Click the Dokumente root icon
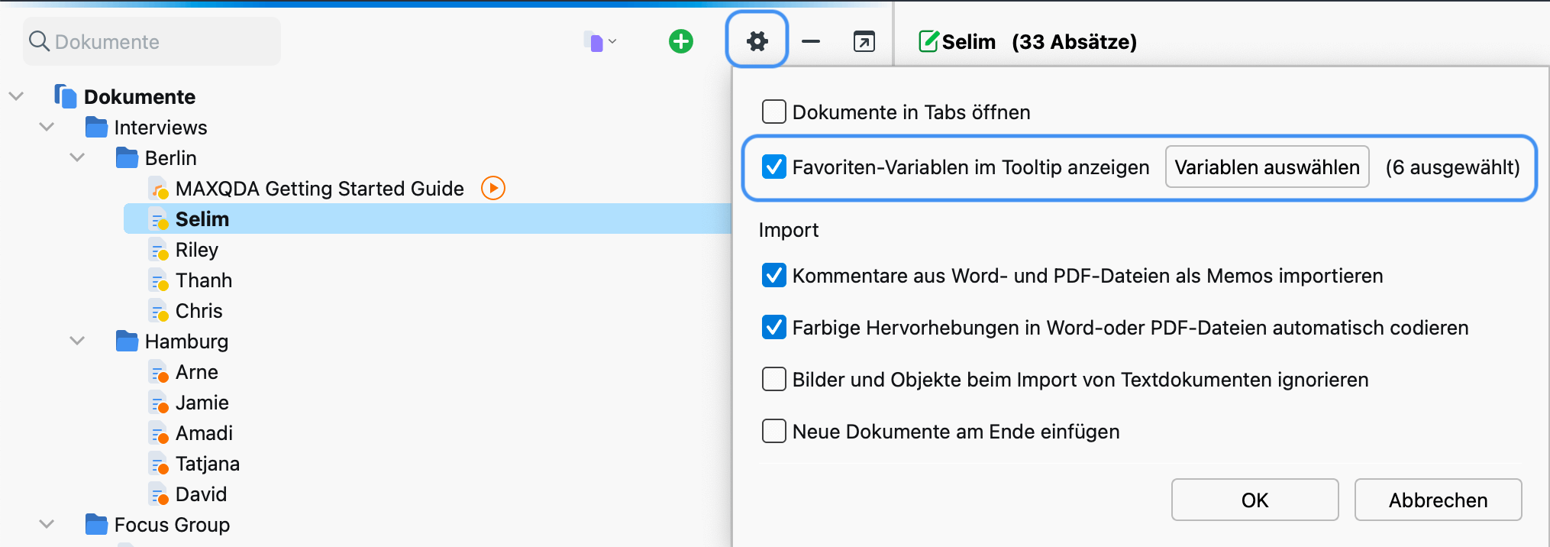The height and width of the screenshot is (547, 1550). click(x=66, y=96)
